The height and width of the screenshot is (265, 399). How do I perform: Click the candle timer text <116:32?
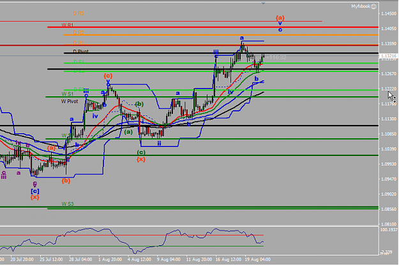276,57
